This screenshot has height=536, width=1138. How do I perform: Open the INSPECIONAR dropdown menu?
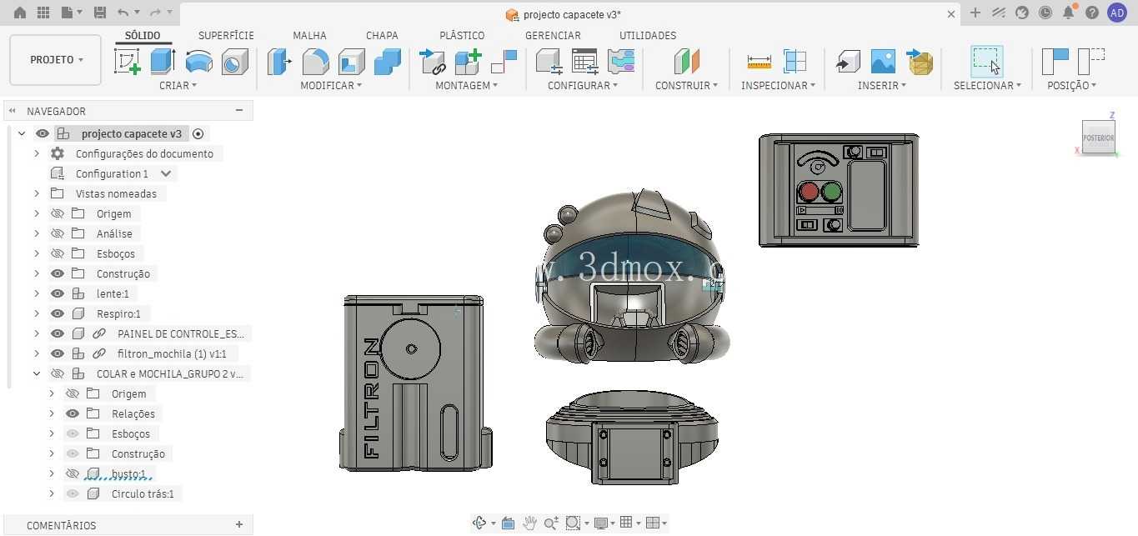778,85
